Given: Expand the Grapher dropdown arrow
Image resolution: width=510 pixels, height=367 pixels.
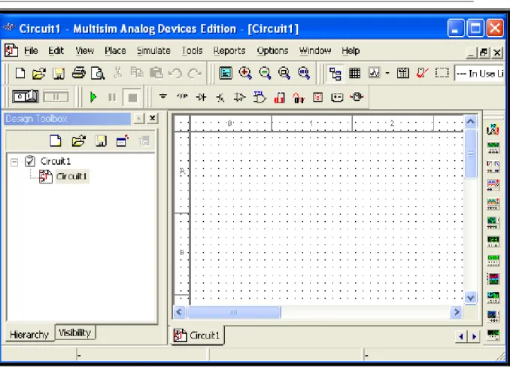Looking at the screenshot, I should [387, 73].
